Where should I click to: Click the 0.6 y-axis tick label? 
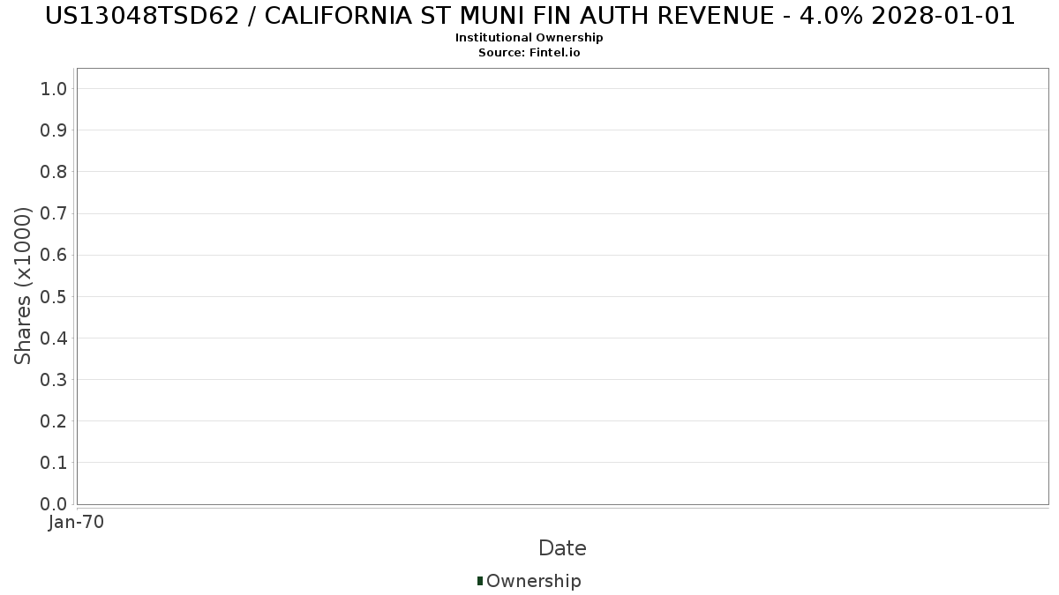[x=54, y=255]
